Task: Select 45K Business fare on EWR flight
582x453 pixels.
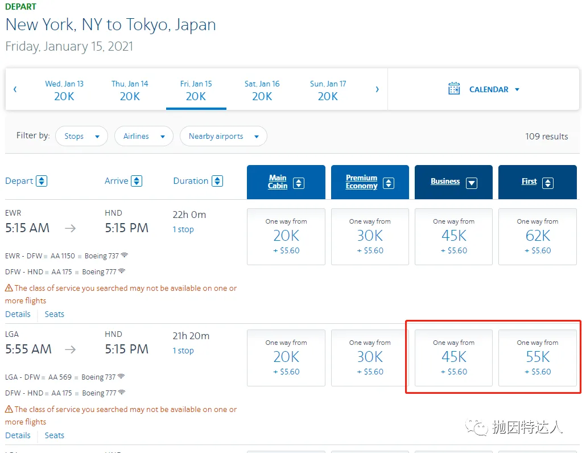Action: pyautogui.click(x=453, y=236)
